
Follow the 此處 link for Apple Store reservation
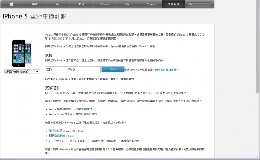pos(83,114)
